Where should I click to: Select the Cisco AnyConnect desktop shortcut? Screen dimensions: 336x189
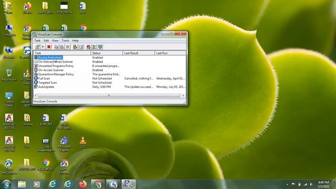9,166
